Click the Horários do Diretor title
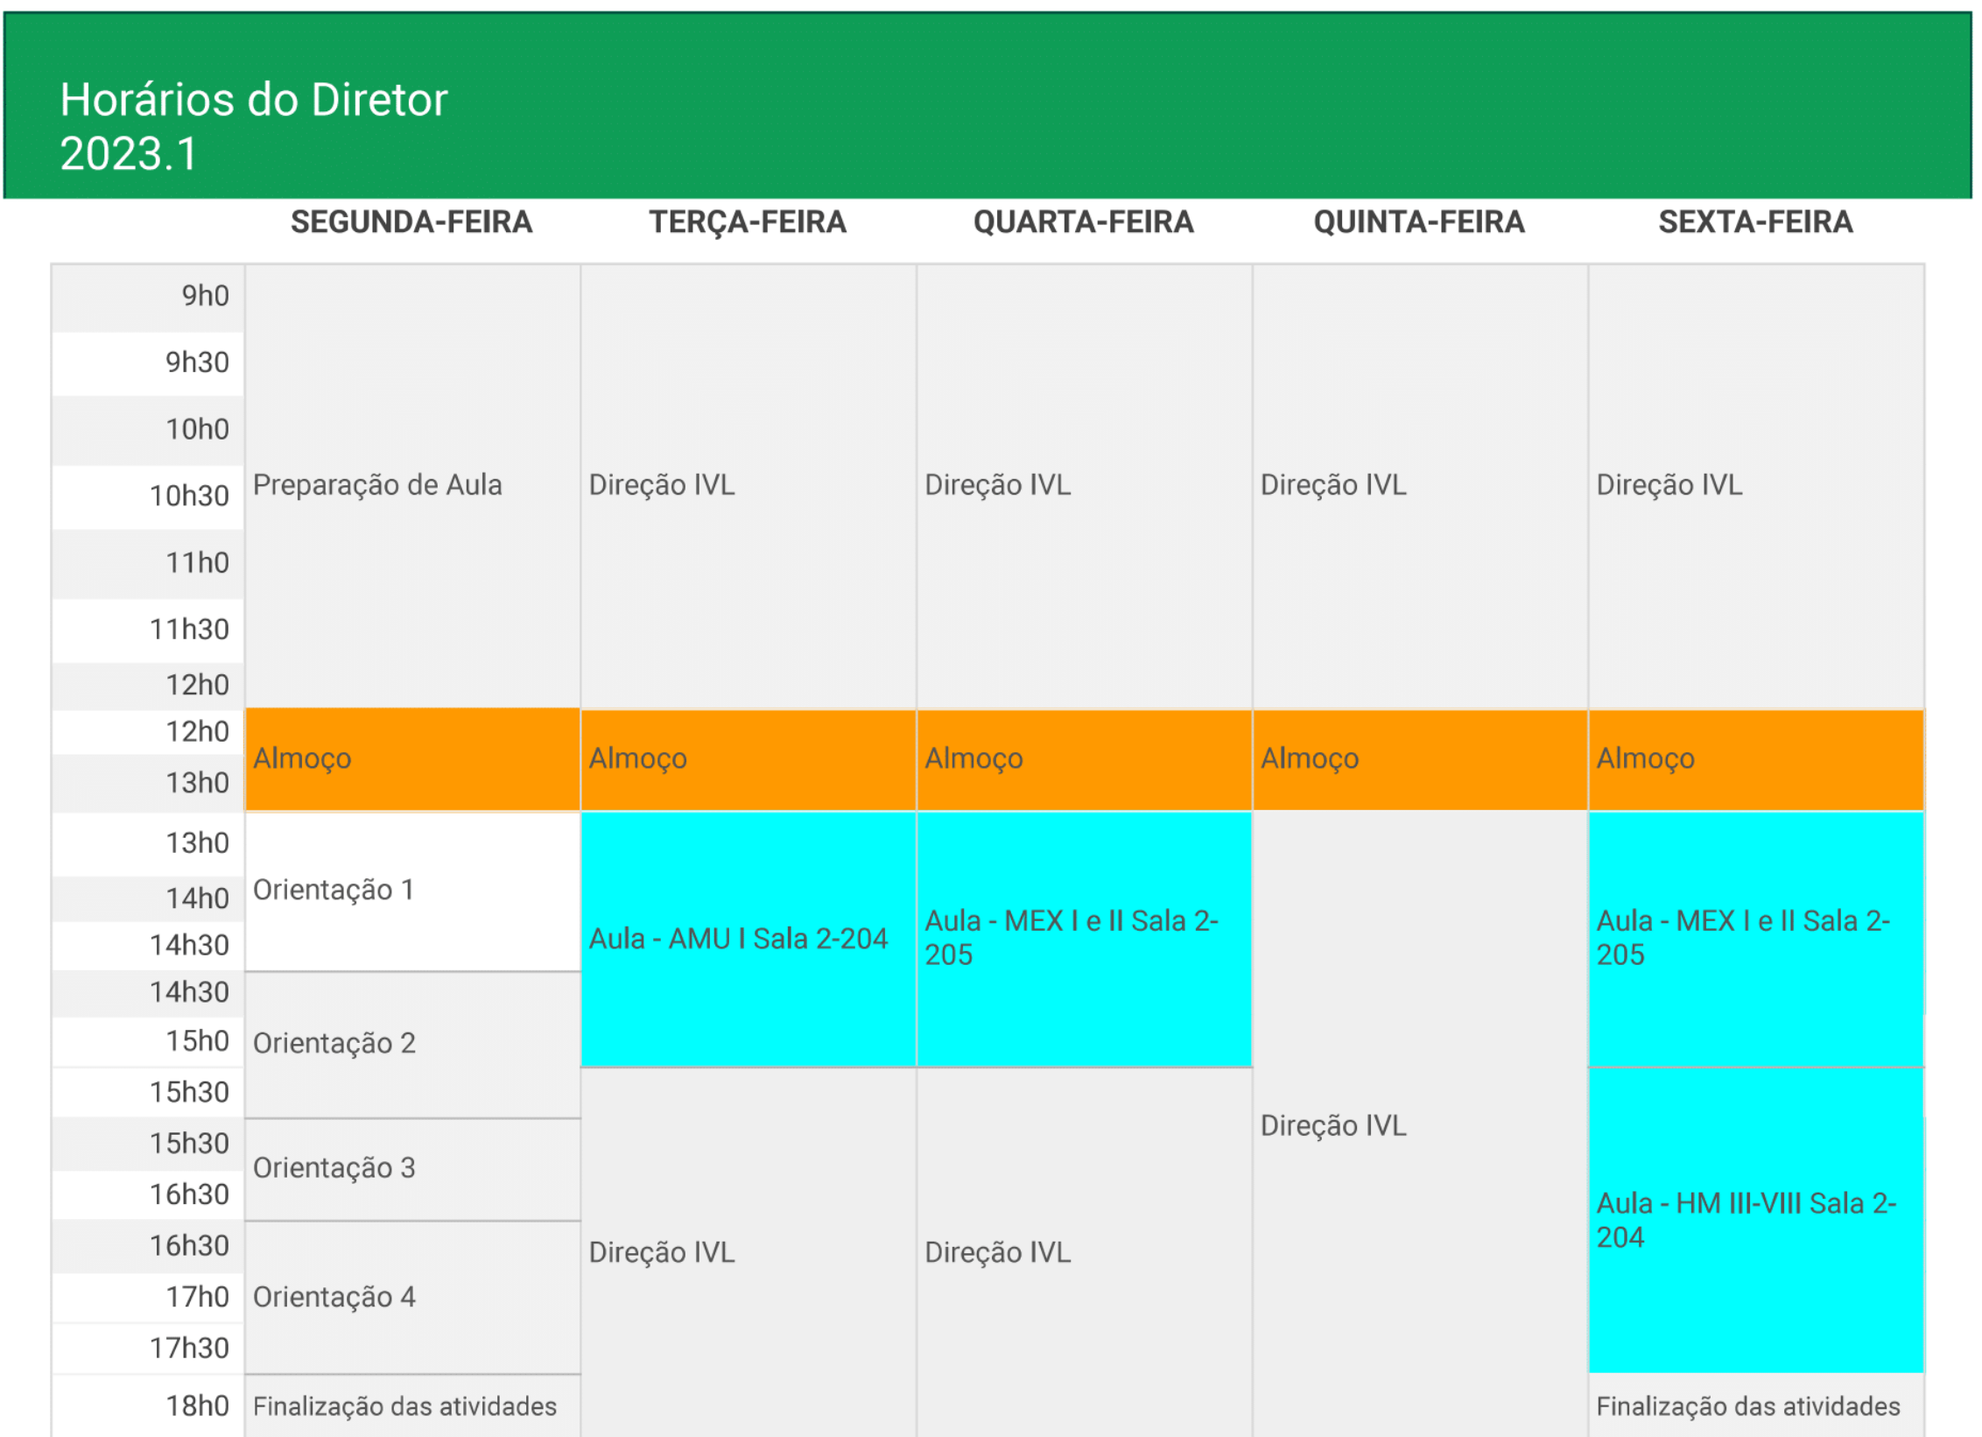The height and width of the screenshot is (1437, 1982). pos(253,100)
